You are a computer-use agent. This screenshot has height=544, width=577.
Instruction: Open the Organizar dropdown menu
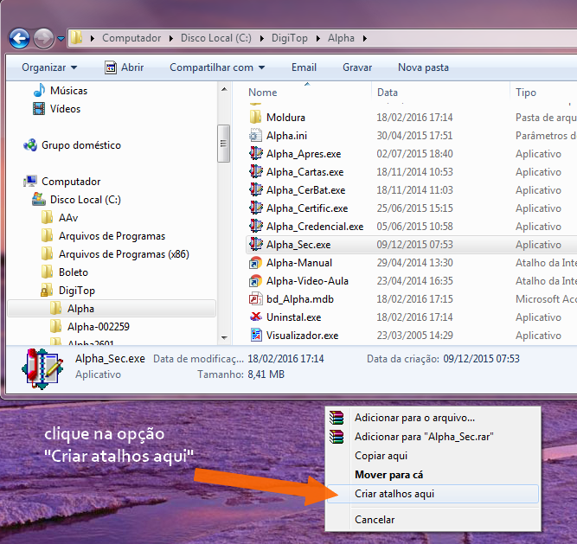[49, 67]
